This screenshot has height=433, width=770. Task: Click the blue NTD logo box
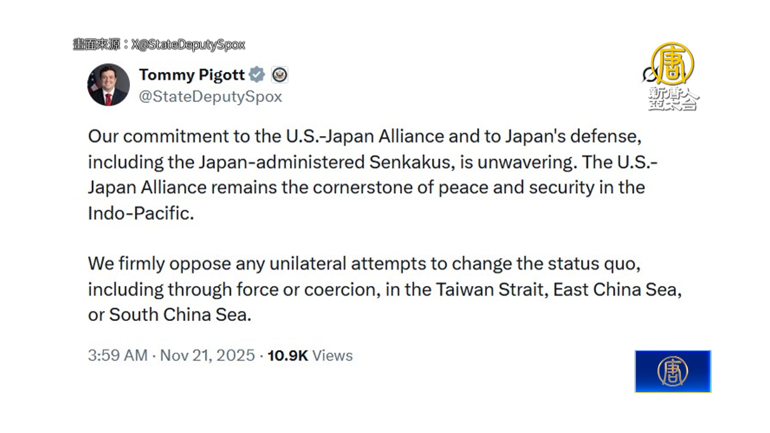tap(673, 371)
